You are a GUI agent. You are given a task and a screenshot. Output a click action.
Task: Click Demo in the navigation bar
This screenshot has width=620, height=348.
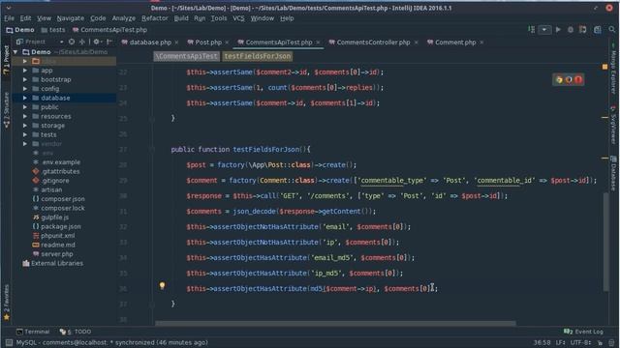pyautogui.click(x=20, y=30)
